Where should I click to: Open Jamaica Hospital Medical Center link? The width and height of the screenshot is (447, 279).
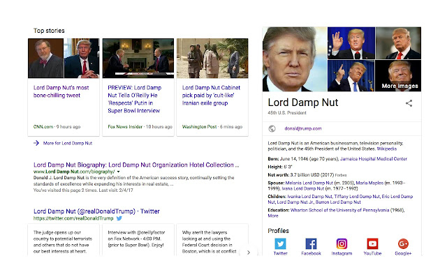374,159
